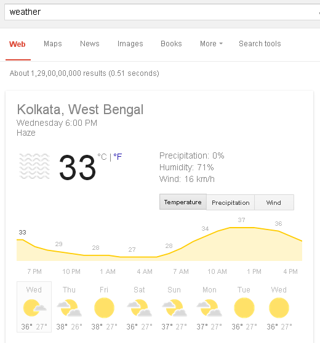Select Wednesday partly cloudy forecast icon
Viewport: 320px width, 343px height.
point(34,308)
